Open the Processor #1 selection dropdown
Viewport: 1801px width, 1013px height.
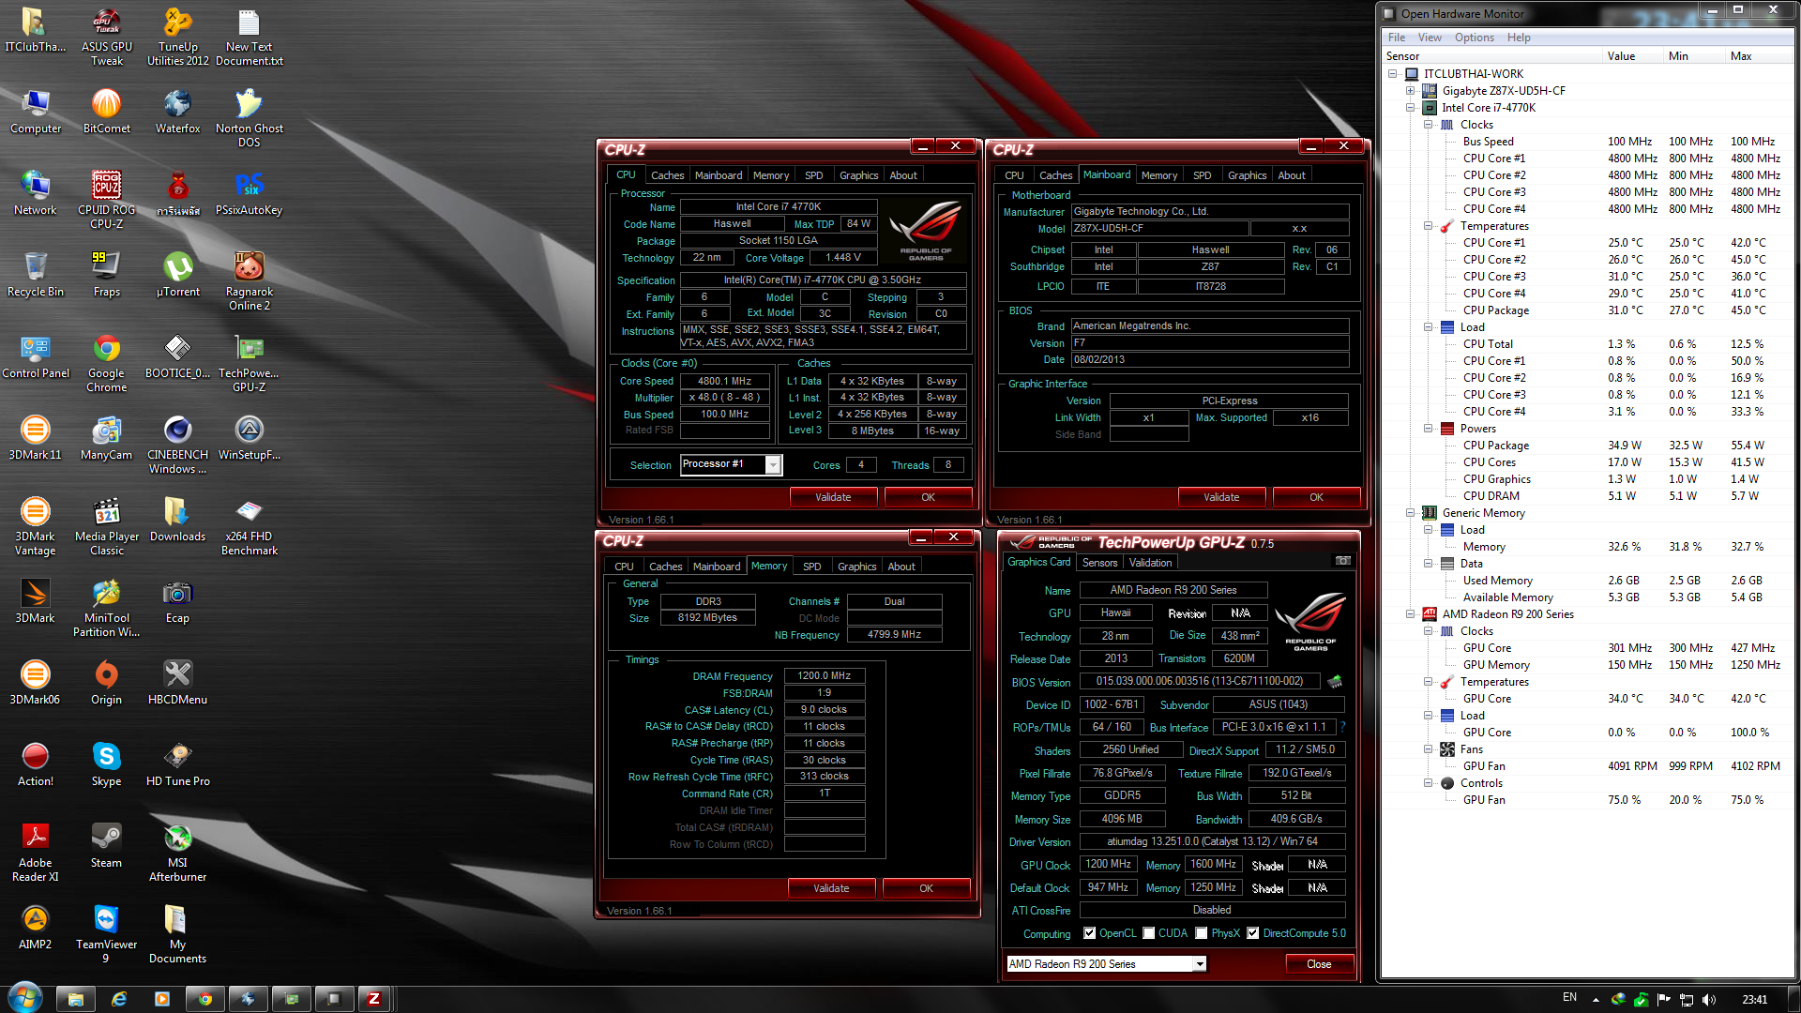point(772,465)
